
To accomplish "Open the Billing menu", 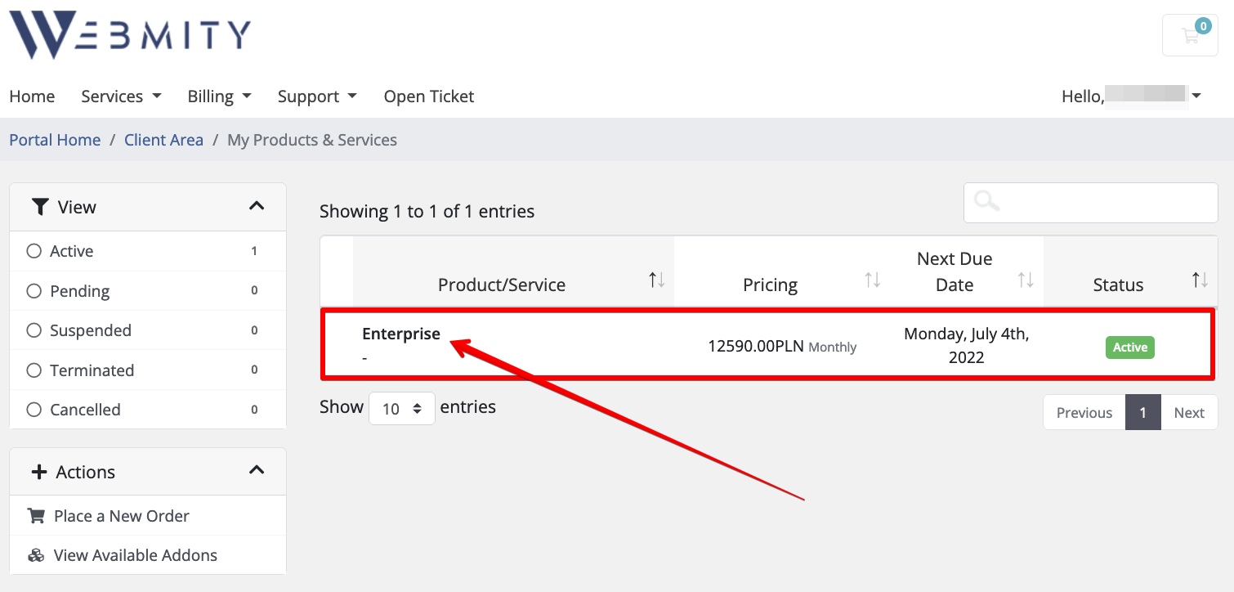I will click(219, 96).
